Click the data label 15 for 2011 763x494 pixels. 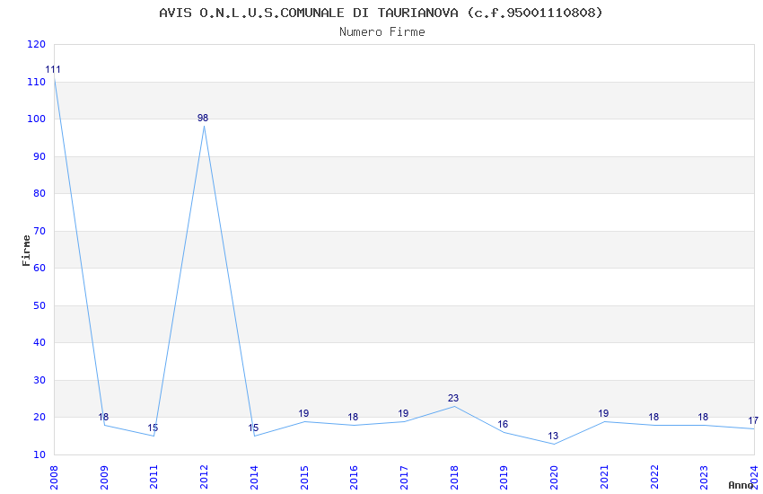[x=153, y=428]
